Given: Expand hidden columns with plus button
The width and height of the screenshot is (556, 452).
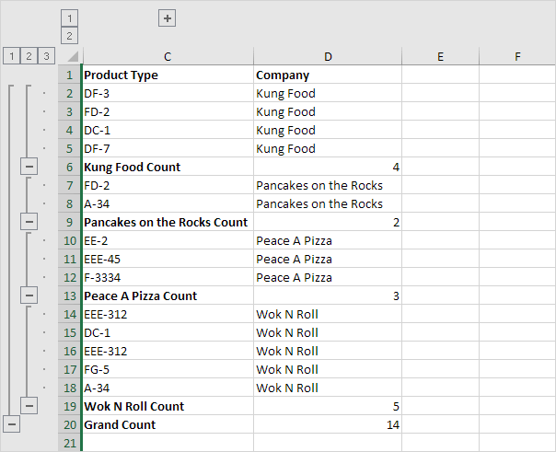Looking at the screenshot, I should click(167, 17).
